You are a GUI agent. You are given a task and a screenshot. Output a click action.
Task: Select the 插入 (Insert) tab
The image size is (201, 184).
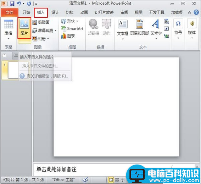point(41,12)
